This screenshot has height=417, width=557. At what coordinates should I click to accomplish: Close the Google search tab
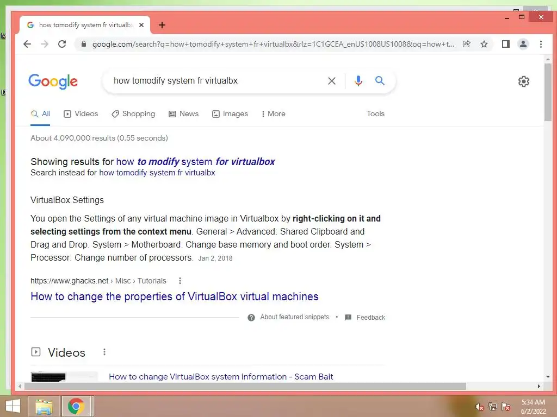click(141, 25)
